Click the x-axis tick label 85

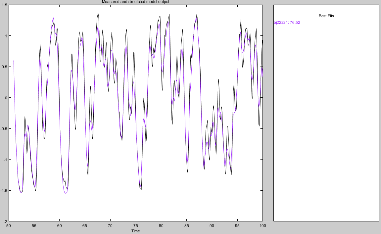click(x=186, y=225)
